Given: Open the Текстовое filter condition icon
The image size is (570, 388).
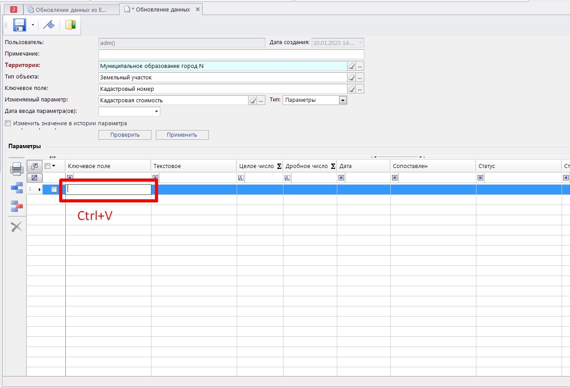Looking at the screenshot, I should click(155, 178).
